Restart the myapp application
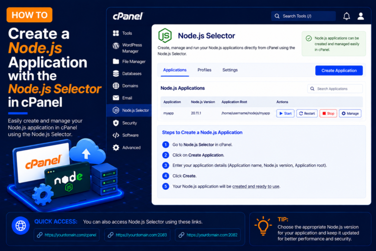The height and width of the screenshot is (251, 376). point(307,113)
